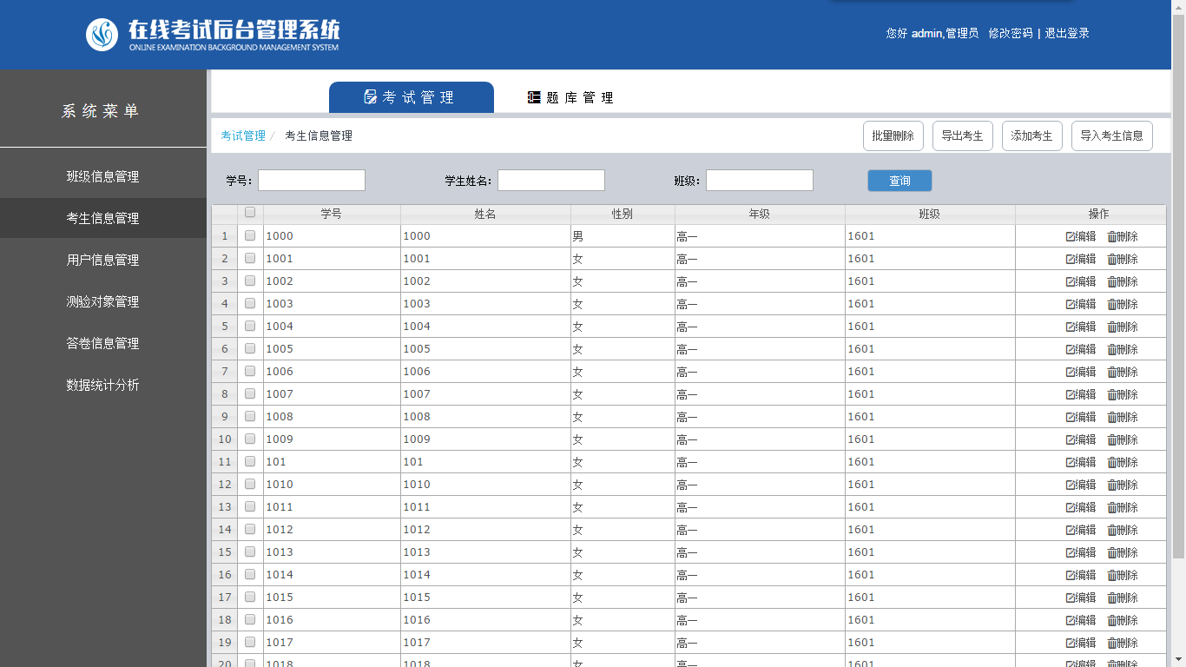The height and width of the screenshot is (667, 1186).
Task: Check the box for student 1001
Action: (250, 259)
